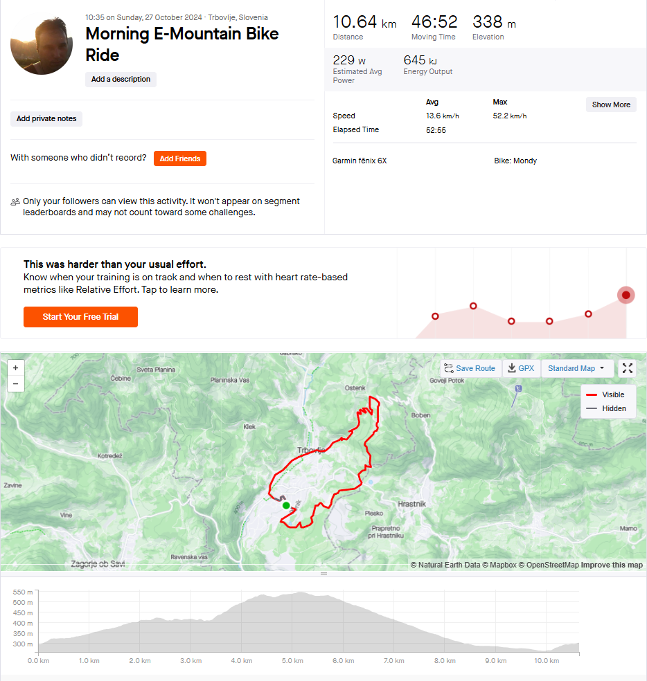Click the elevation chart peak near 5.0 km
Viewport: 647px width, 681px height.
(x=300, y=592)
